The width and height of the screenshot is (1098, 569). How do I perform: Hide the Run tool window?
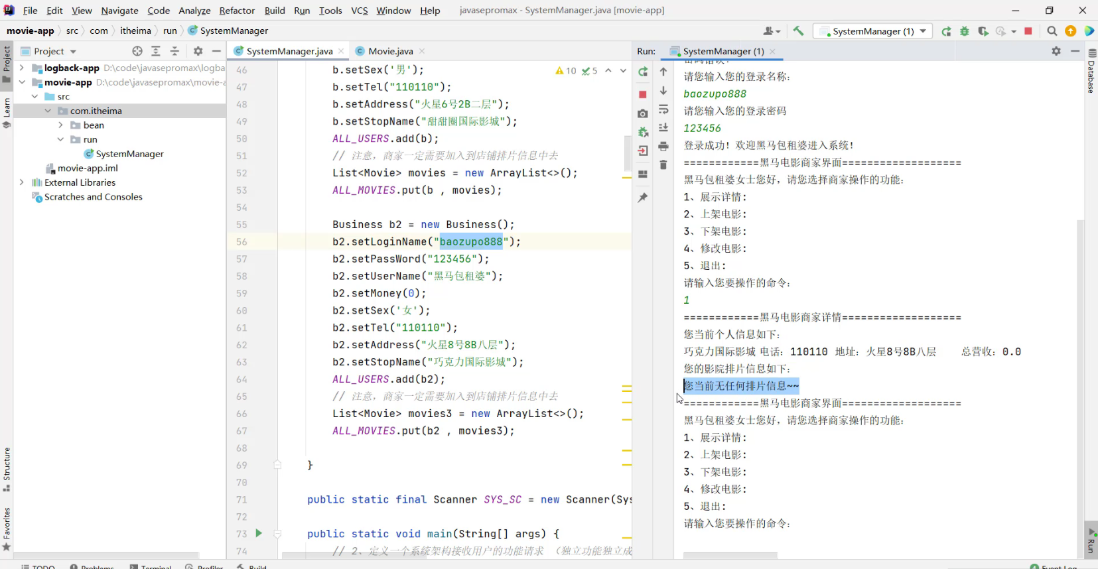1075,51
